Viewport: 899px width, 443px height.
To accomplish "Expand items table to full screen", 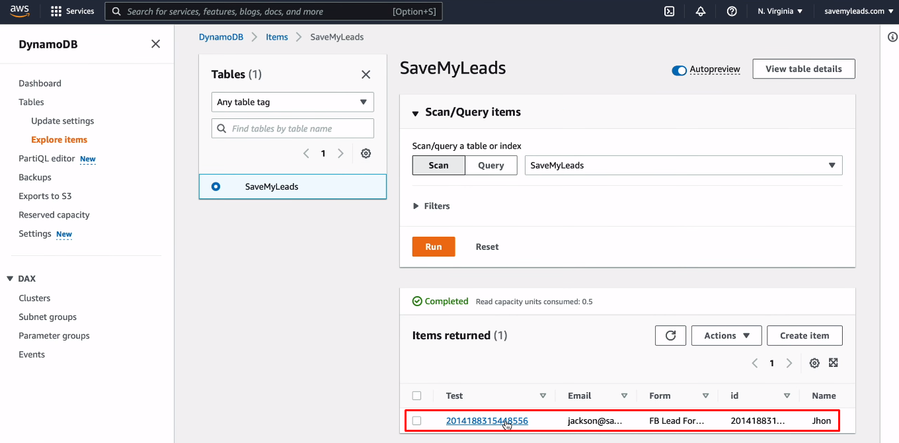I will pyautogui.click(x=833, y=363).
